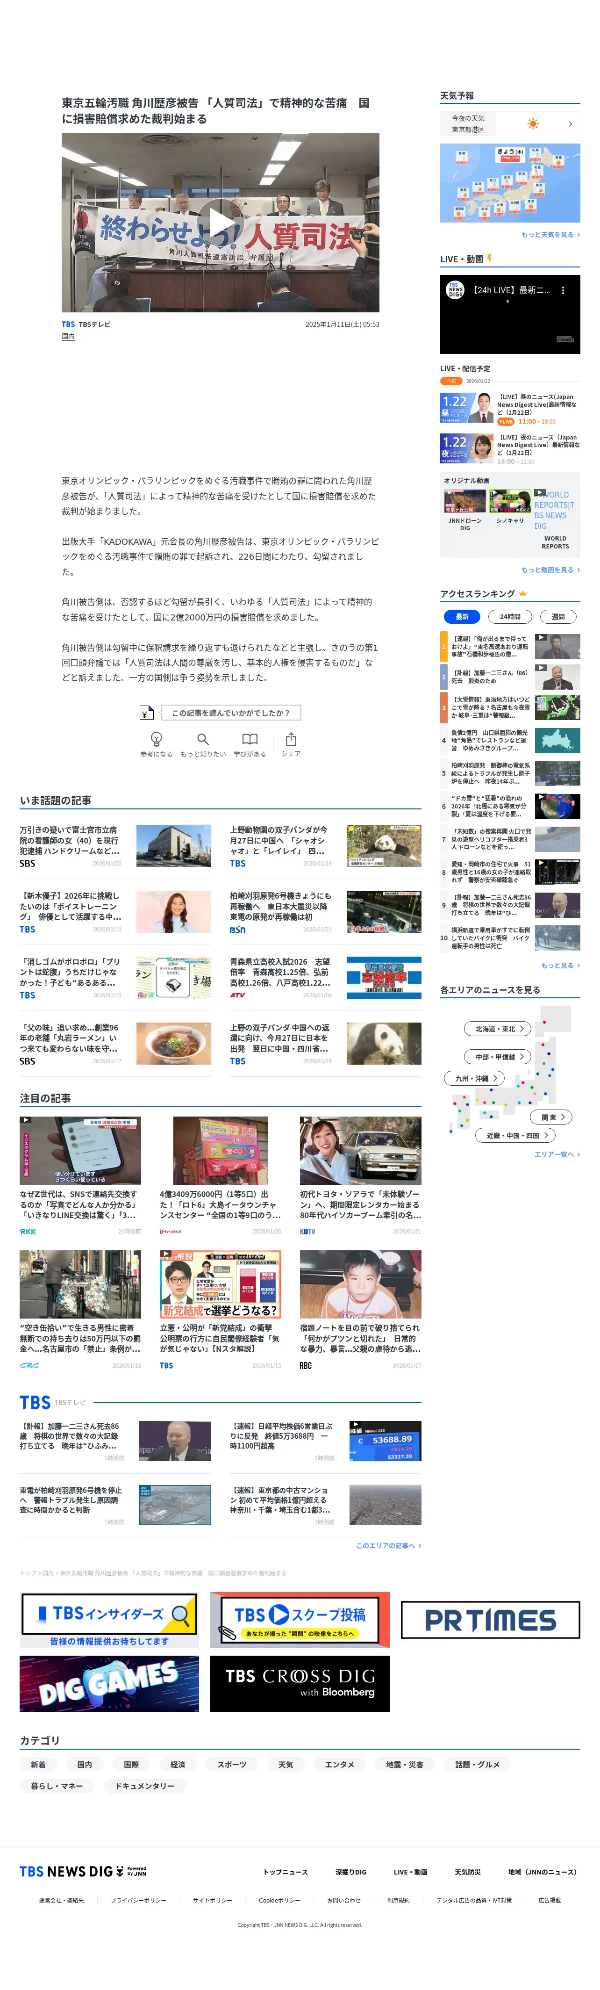Click the TBS NEWS DIG footer logo
The width and height of the screenshot is (600, 1990).
(x=83, y=1871)
